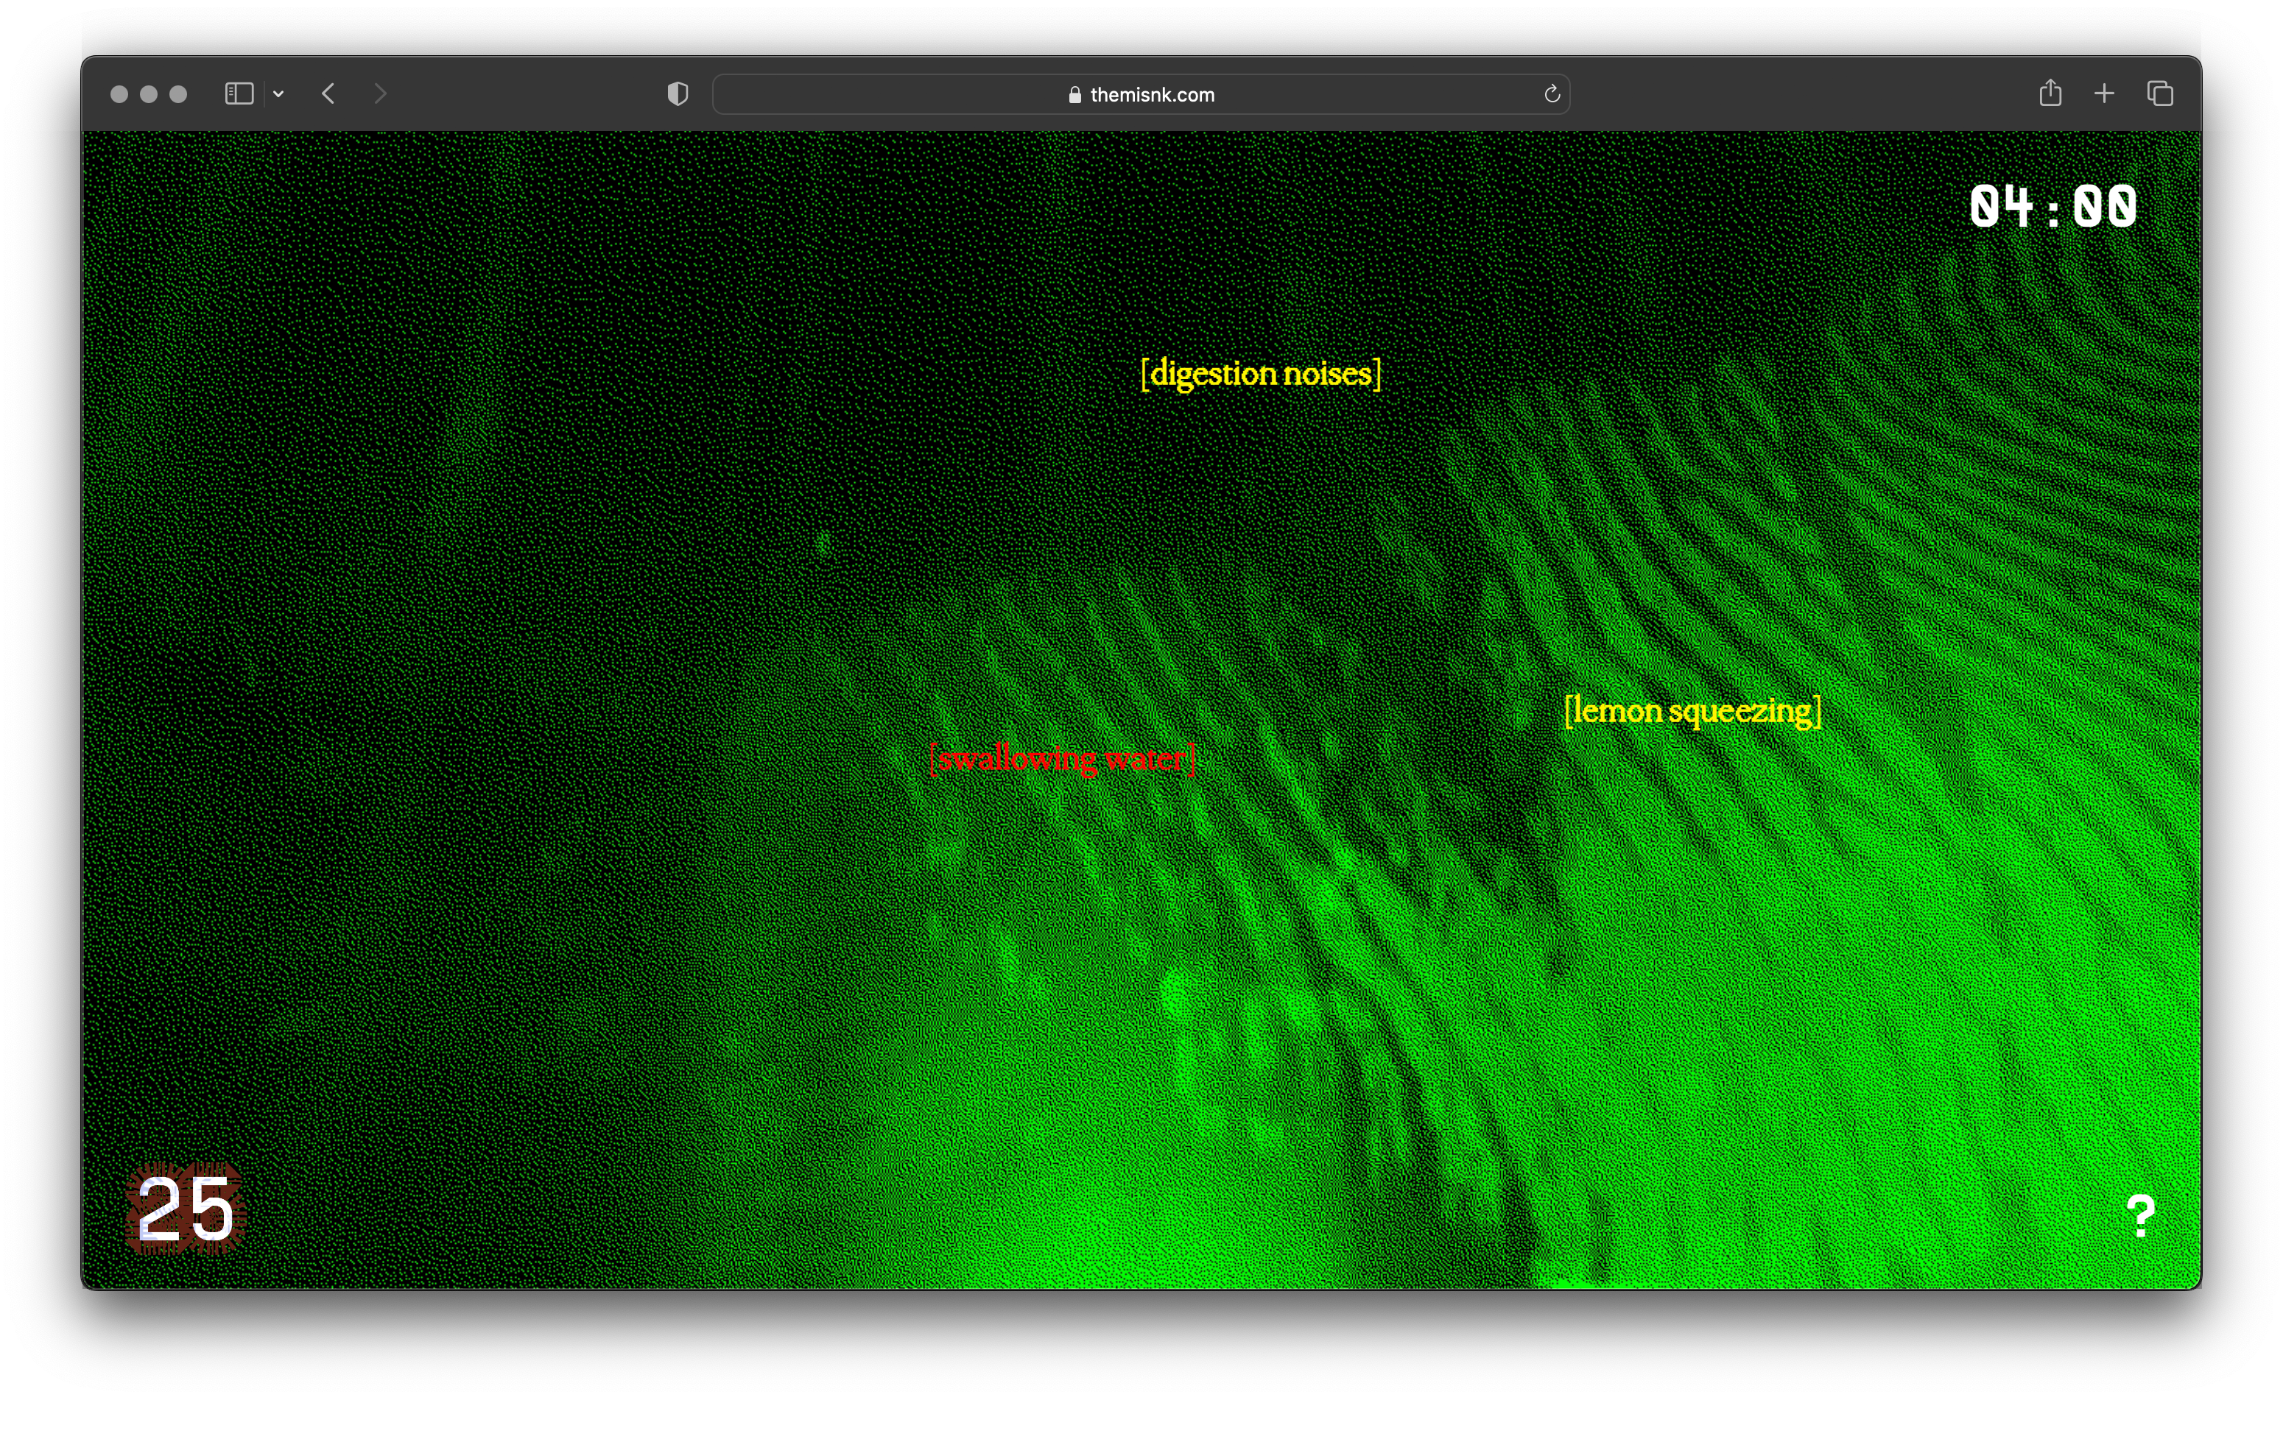Screen dimensions: 2283x1453
Task: Click the 25 counter badge
Action: click(x=186, y=1209)
